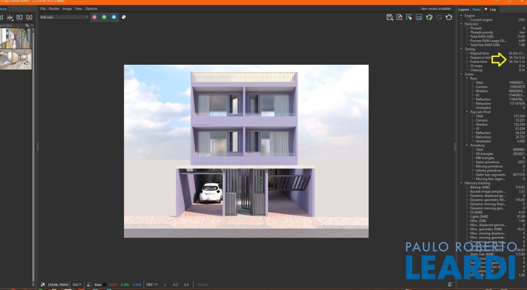Toggle the red channel button
Image resolution: width=527 pixels, height=290 pixels.
(x=94, y=17)
